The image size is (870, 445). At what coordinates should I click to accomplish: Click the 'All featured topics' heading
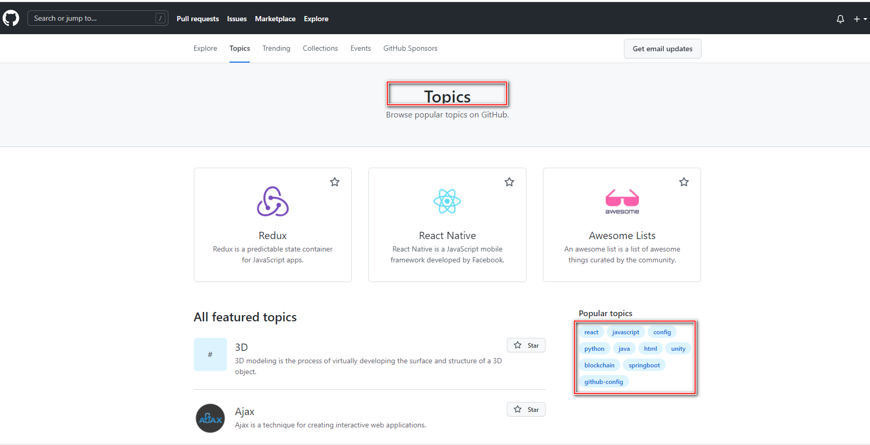point(245,317)
